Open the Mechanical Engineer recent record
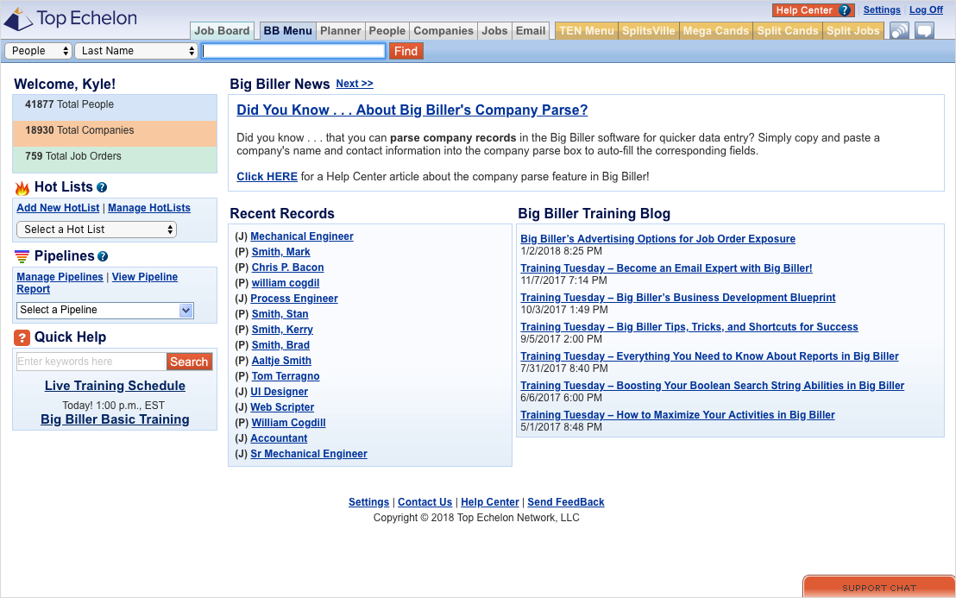956x598 pixels. coord(302,236)
